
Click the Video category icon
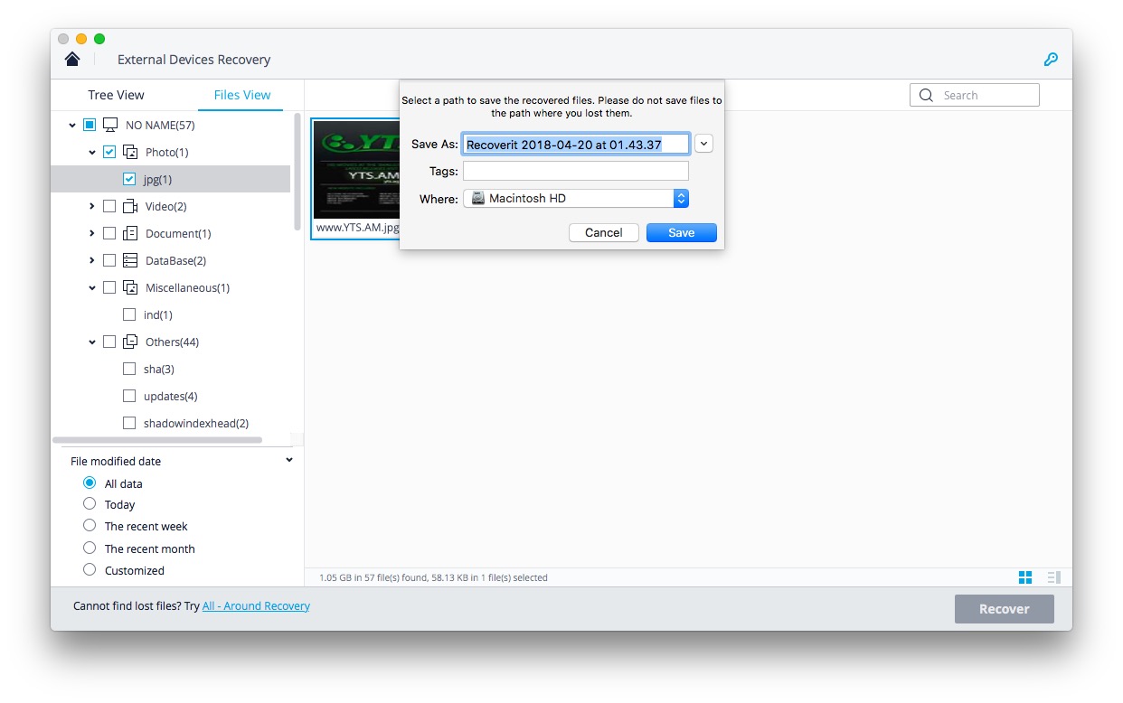coord(130,206)
